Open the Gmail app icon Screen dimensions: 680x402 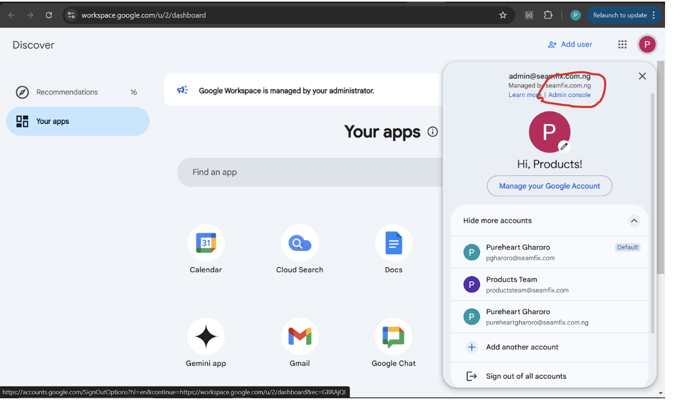pos(299,336)
